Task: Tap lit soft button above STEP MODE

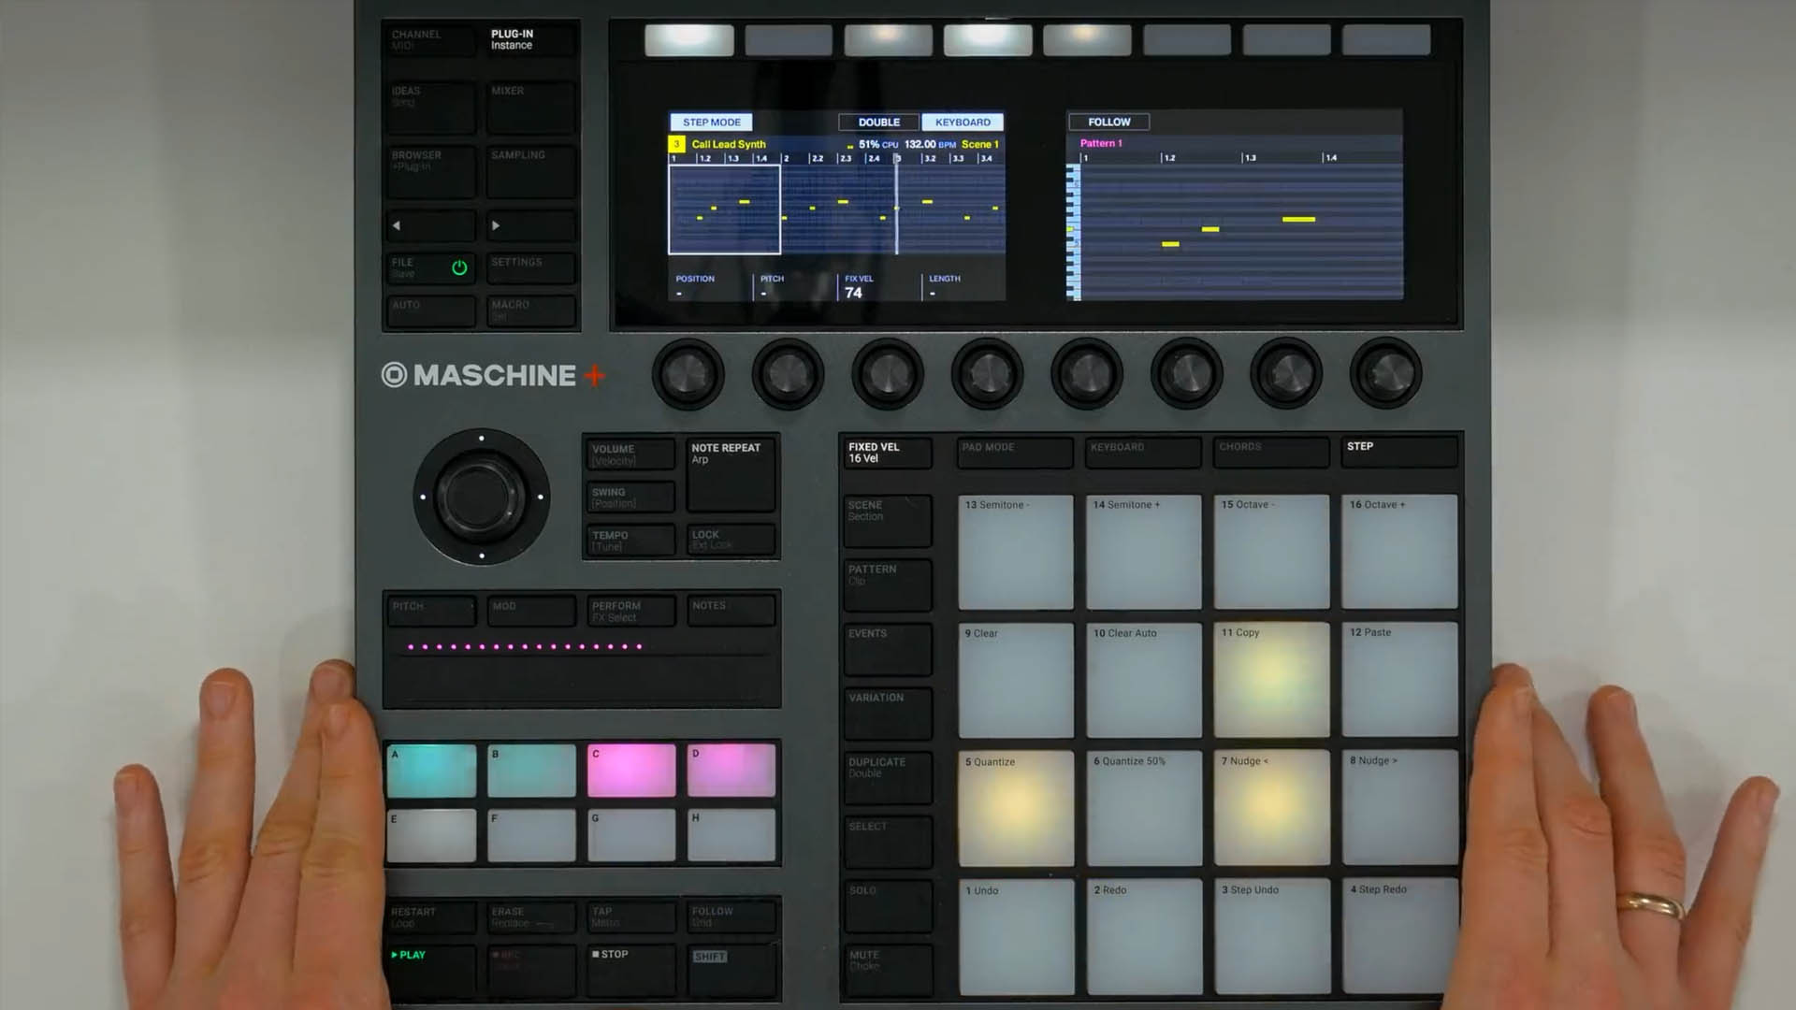Action: (x=689, y=40)
